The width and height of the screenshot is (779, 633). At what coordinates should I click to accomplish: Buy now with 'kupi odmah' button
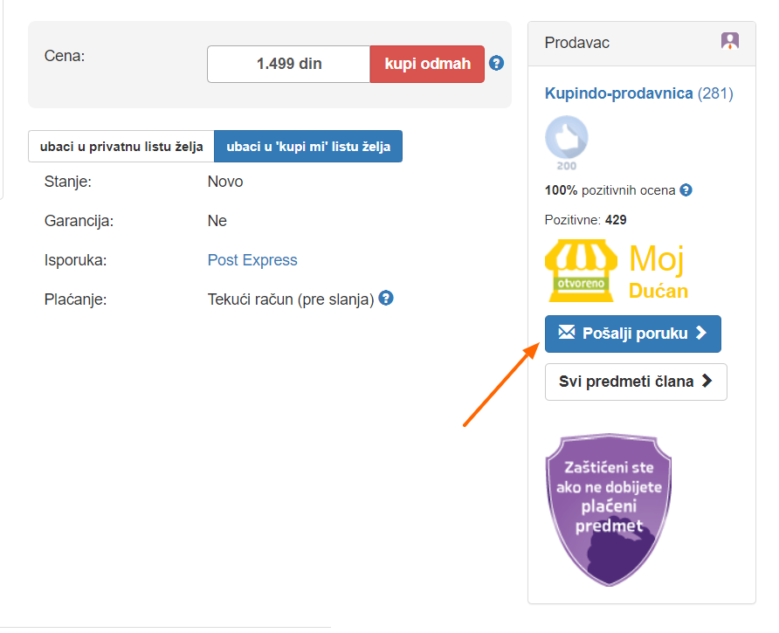coord(427,64)
